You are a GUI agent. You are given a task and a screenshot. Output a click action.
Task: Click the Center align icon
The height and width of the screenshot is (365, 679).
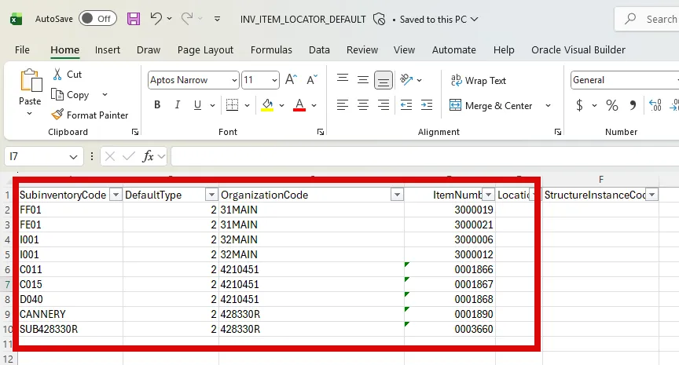362,105
